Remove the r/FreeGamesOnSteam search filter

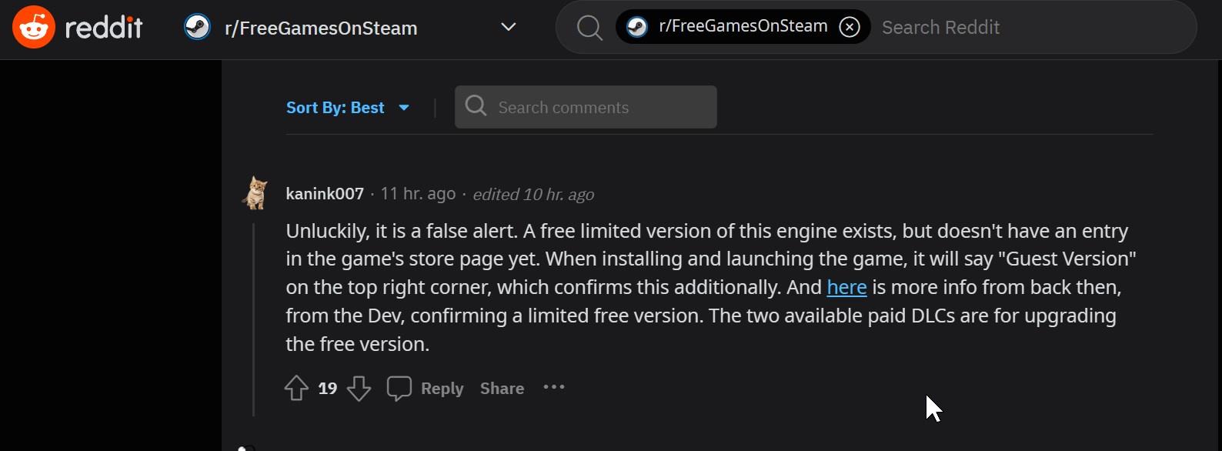point(850,28)
